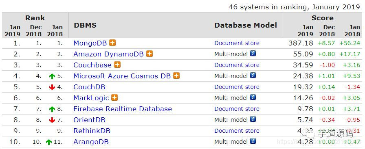Click the plus icon next to MongoDB
Viewport: 365px width, 149px height.
tap(112, 43)
